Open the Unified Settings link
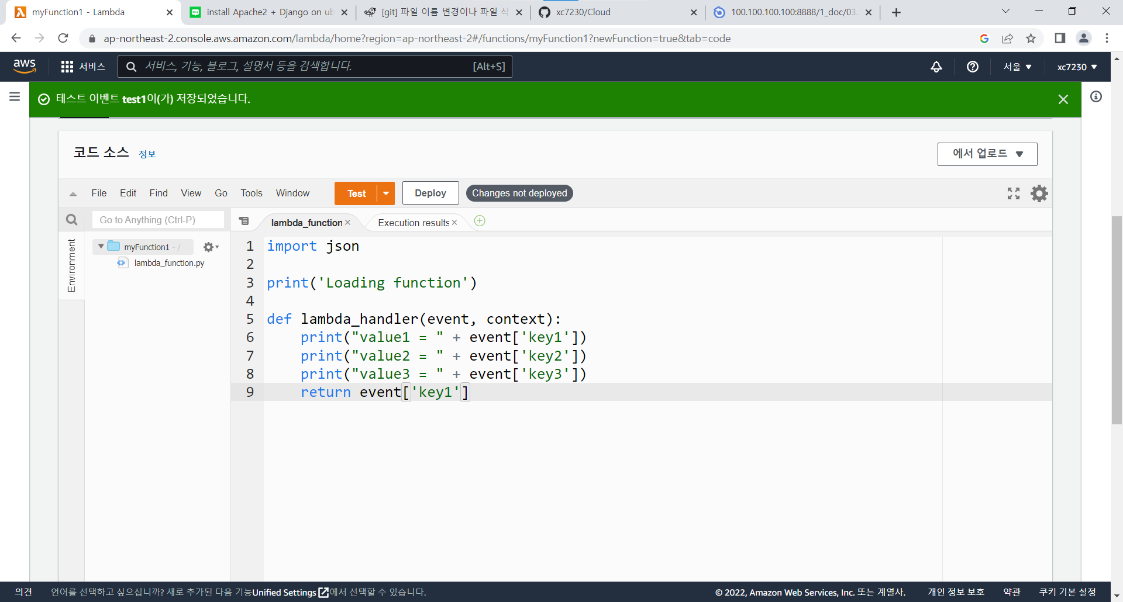The height and width of the screenshot is (602, 1123). point(290,592)
